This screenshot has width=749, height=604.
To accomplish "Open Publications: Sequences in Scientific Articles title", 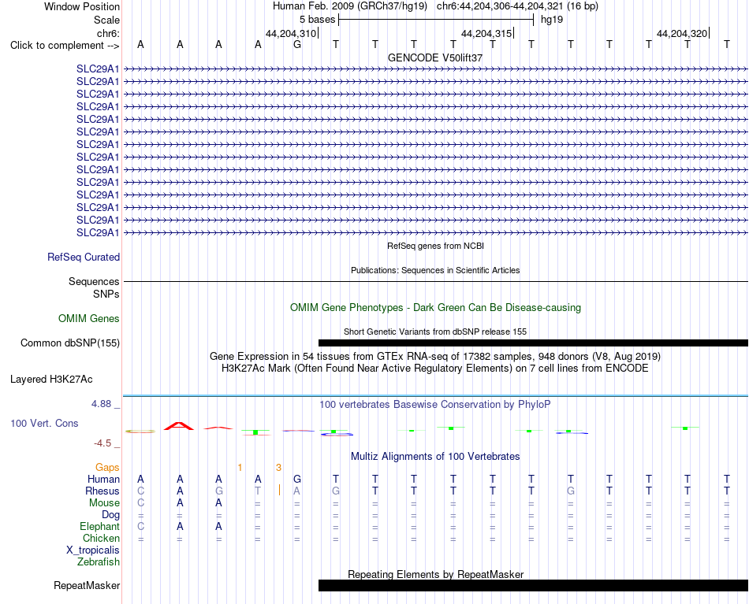I will point(435,271).
